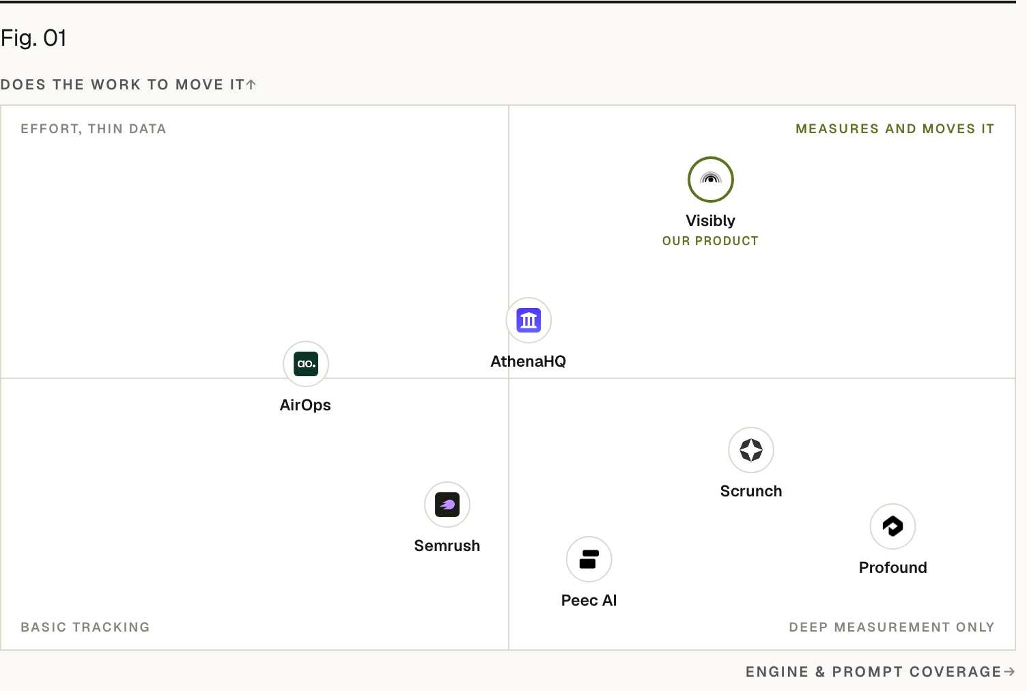
Task: Click the right arrow after 'PROMPT COVERAGE'
Action: [1009, 672]
